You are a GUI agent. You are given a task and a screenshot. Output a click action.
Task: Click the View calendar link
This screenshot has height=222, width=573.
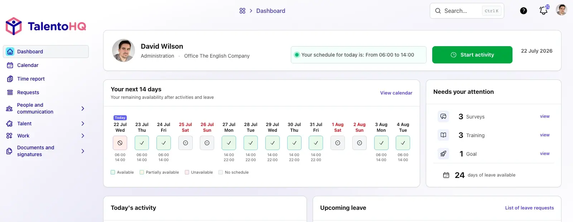[x=396, y=93]
